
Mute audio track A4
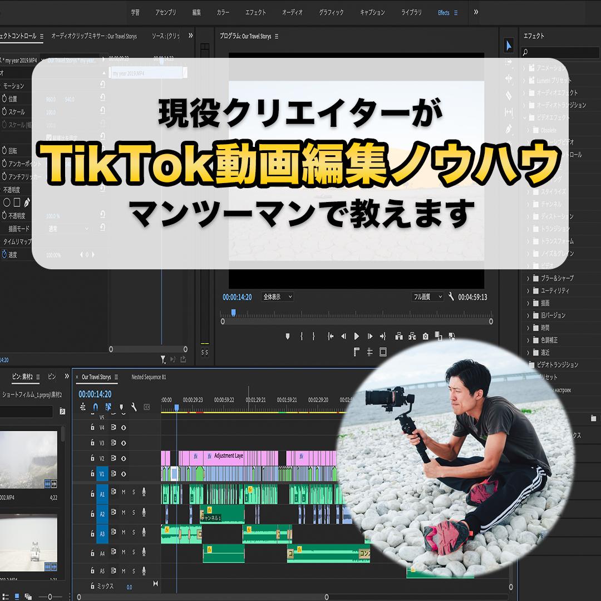tap(124, 552)
